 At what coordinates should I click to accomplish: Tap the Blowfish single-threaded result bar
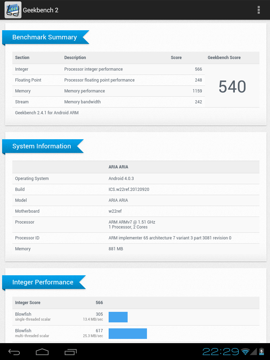click(x=118, y=317)
